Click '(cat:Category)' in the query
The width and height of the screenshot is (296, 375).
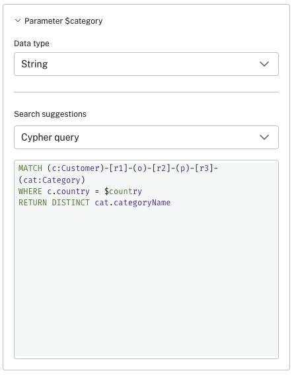coord(52,180)
